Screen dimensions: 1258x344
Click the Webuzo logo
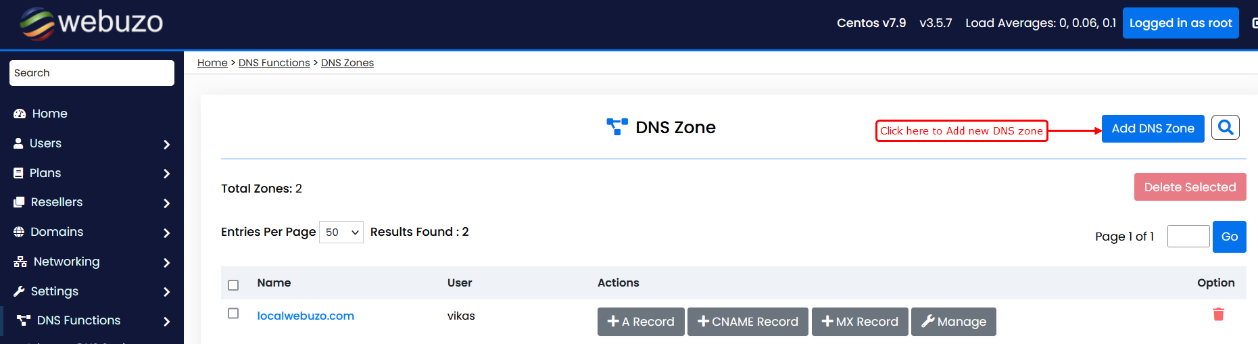coord(91,23)
